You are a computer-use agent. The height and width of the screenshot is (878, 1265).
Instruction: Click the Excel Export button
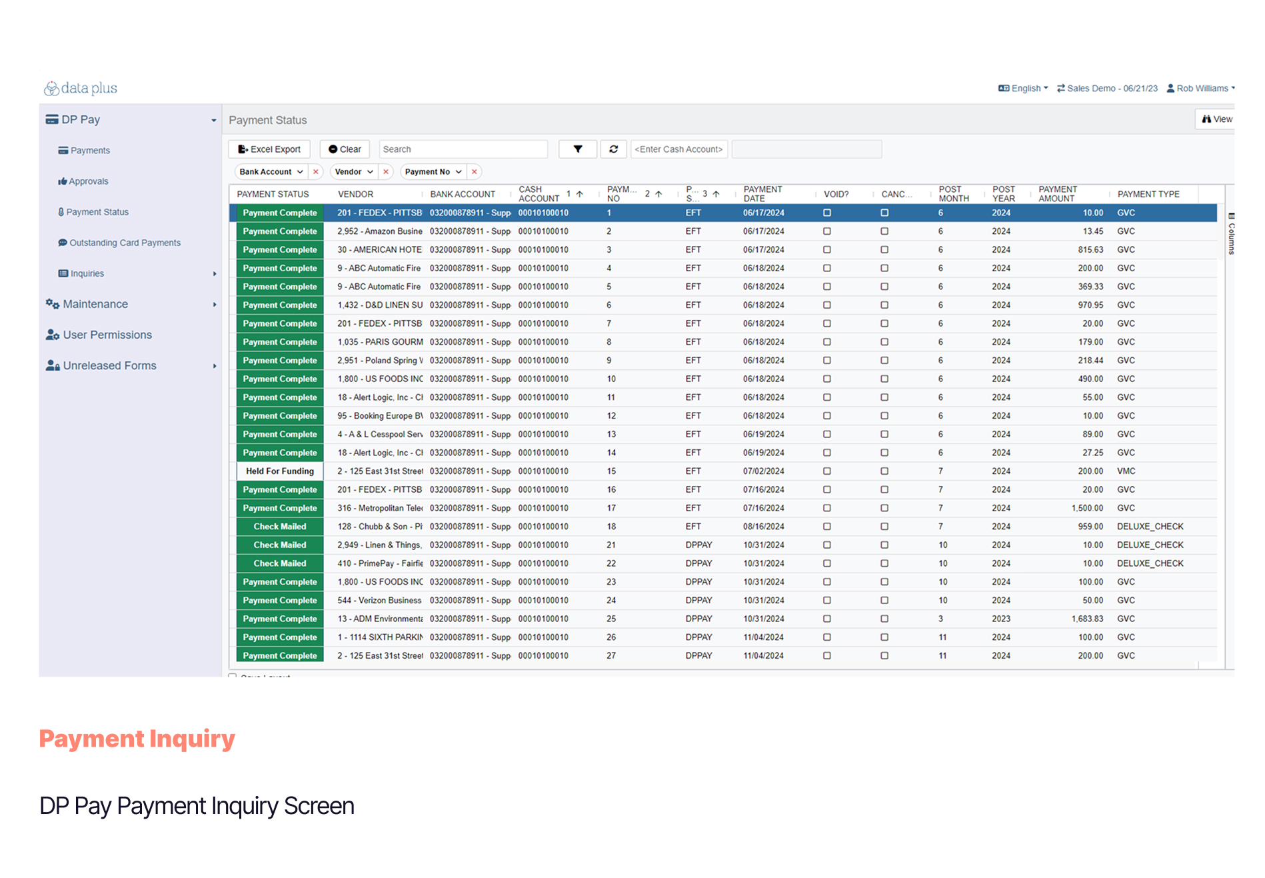(269, 149)
